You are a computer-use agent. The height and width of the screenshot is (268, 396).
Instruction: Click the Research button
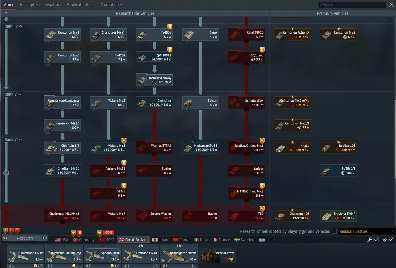[25, 238]
